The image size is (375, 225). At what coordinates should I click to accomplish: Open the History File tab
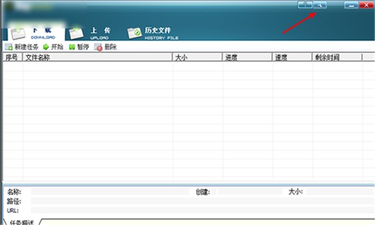click(152, 33)
